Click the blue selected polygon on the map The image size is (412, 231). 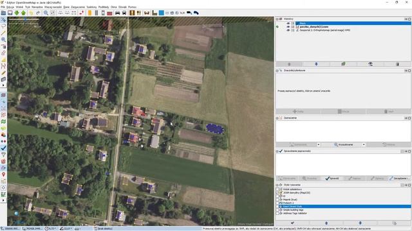pyautogui.click(x=214, y=128)
